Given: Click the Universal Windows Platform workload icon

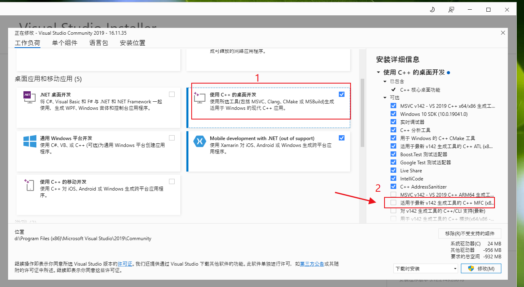Looking at the screenshot, I should click(30, 141).
